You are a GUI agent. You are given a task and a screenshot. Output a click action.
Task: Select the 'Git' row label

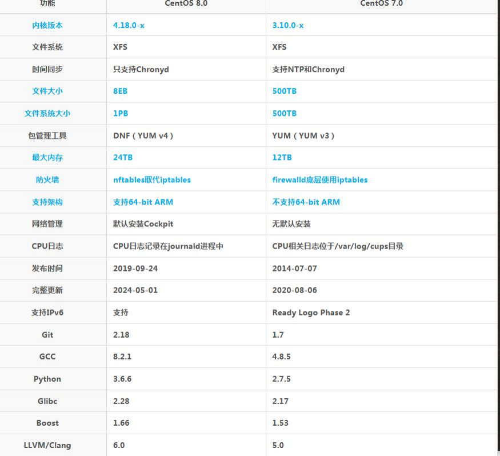point(47,334)
